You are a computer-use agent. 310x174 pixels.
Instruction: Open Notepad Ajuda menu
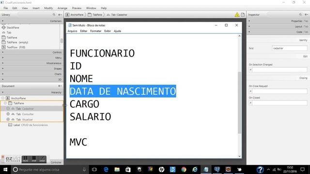[x=117, y=31]
